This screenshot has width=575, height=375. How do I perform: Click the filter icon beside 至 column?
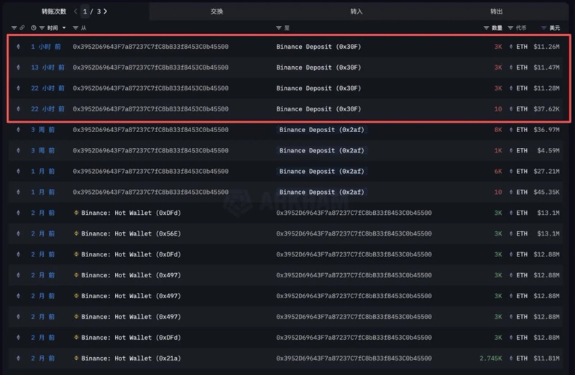tap(279, 28)
